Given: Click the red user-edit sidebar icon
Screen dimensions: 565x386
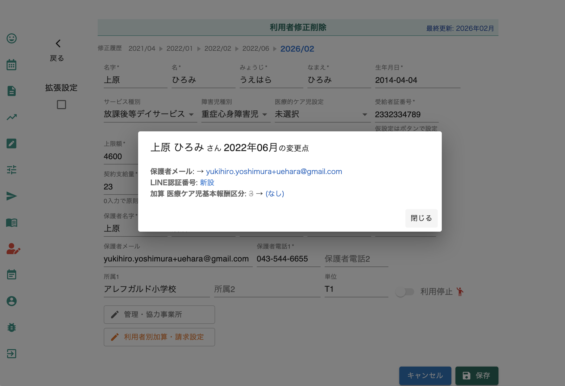Looking at the screenshot, I should coord(13,249).
